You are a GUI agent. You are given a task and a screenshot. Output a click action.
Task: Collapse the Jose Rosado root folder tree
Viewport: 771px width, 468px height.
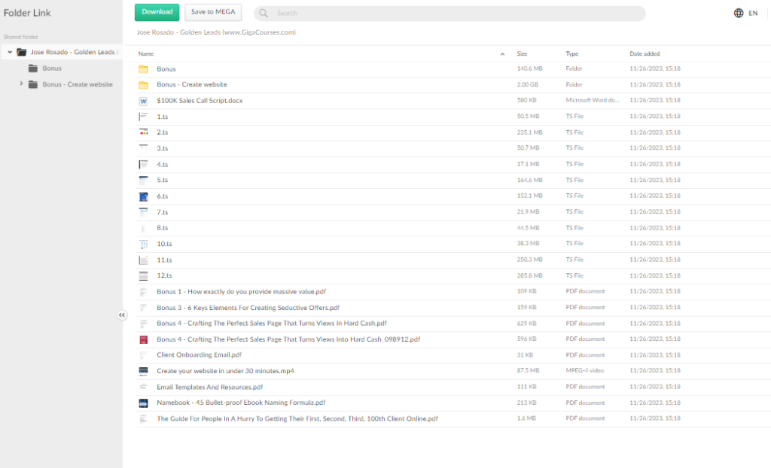tap(10, 52)
